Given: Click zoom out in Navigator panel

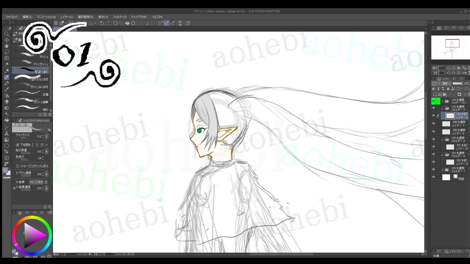Looking at the screenshot, I should [x=449, y=68].
